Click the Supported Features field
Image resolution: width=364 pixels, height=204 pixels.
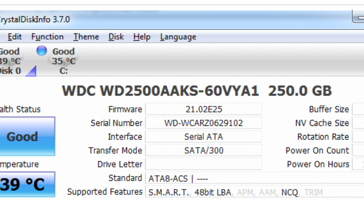[253, 193]
